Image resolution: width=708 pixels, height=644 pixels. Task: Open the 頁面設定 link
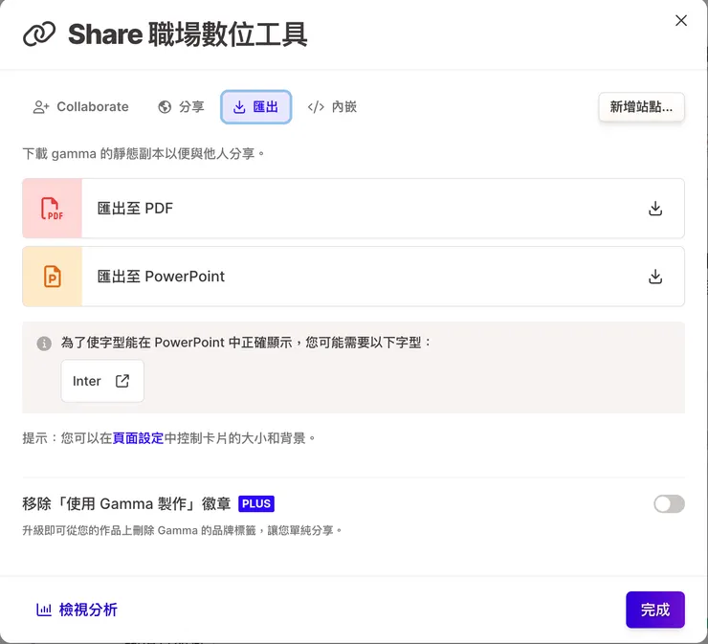pos(138,438)
